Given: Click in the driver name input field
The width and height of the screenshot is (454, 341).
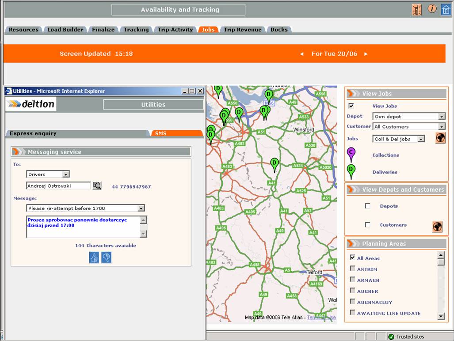Looking at the screenshot, I should pos(58,186).
